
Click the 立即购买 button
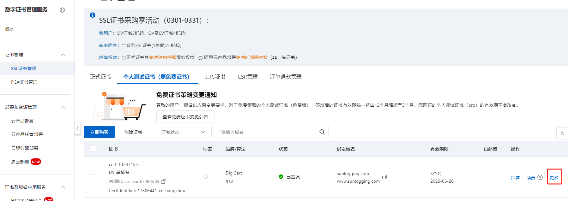pos(99,132)
